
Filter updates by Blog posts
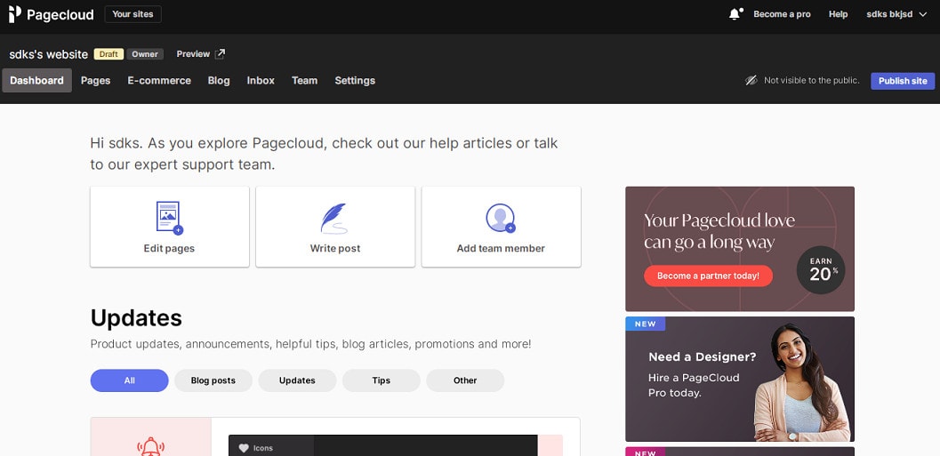213,380
